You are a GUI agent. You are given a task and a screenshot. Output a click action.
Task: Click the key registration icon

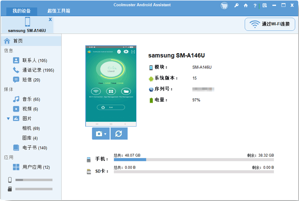(236, 6)
